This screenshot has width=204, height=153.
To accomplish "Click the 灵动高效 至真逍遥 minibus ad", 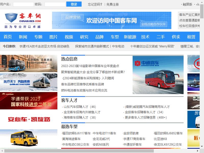I will [29, 63].
